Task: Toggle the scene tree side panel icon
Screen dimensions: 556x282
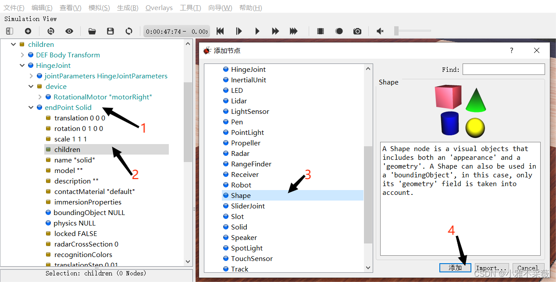Action: pos(10,31)
